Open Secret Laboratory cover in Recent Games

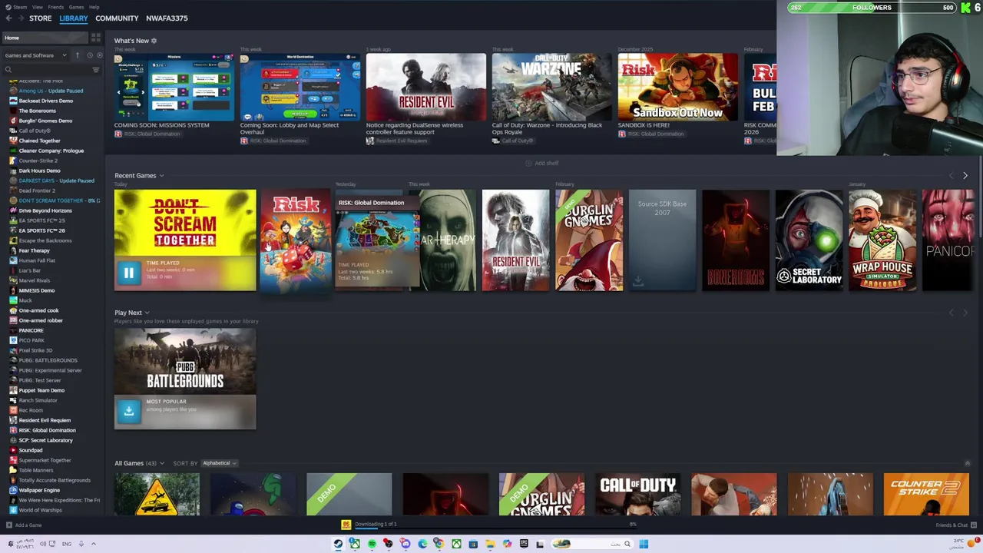coord(809,240)
